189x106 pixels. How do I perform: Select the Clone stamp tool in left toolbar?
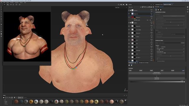tap(1, 19)
